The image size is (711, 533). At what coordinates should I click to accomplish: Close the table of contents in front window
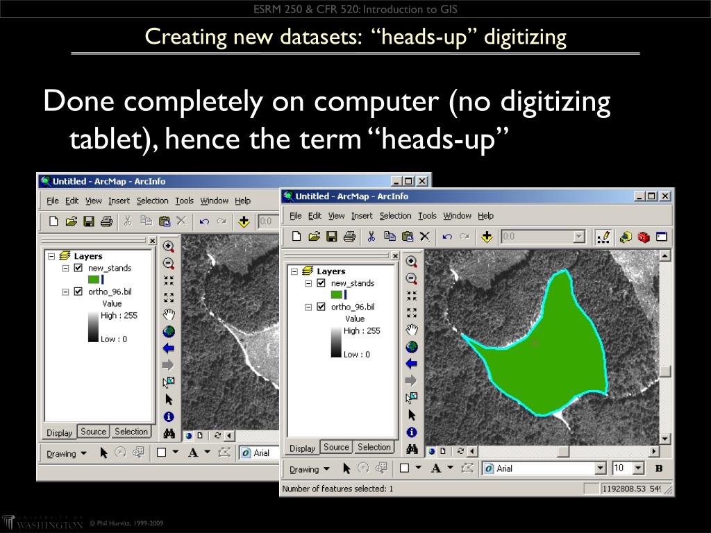coord(395,256)
